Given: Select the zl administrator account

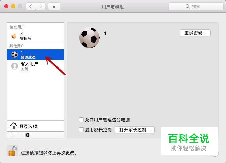Looking at the screenshot, I should (36, 36).
